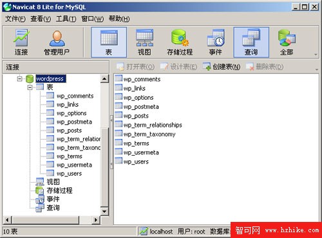Click the tree vertical scrollbar thumb
This screenshot has height=238, width=322.
click(105, 167)
